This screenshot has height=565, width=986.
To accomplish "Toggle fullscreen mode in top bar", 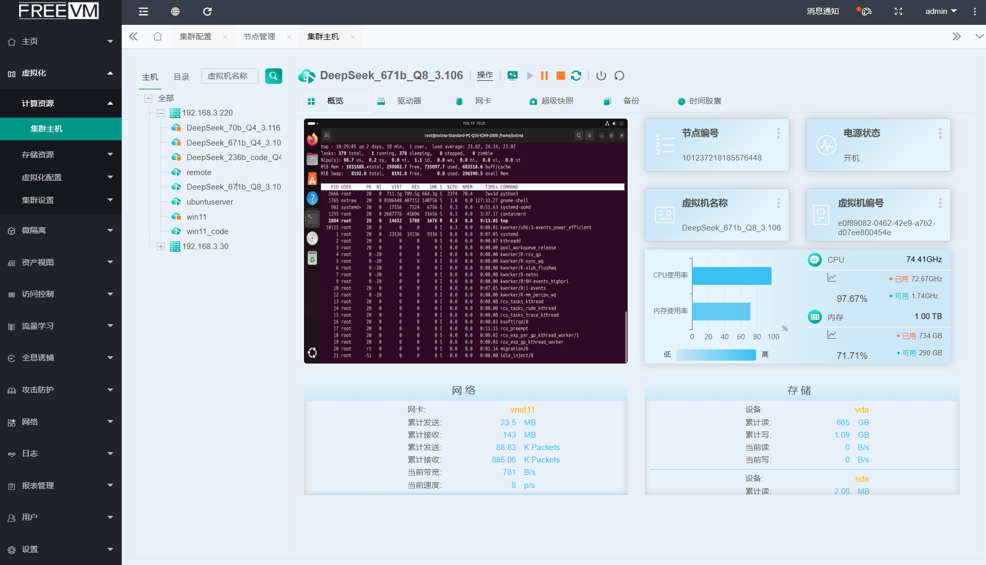I will click(x=898, y=11).
